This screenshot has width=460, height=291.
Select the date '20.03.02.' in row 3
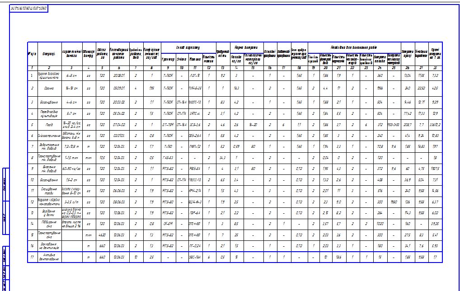click(x=119, y=103)
